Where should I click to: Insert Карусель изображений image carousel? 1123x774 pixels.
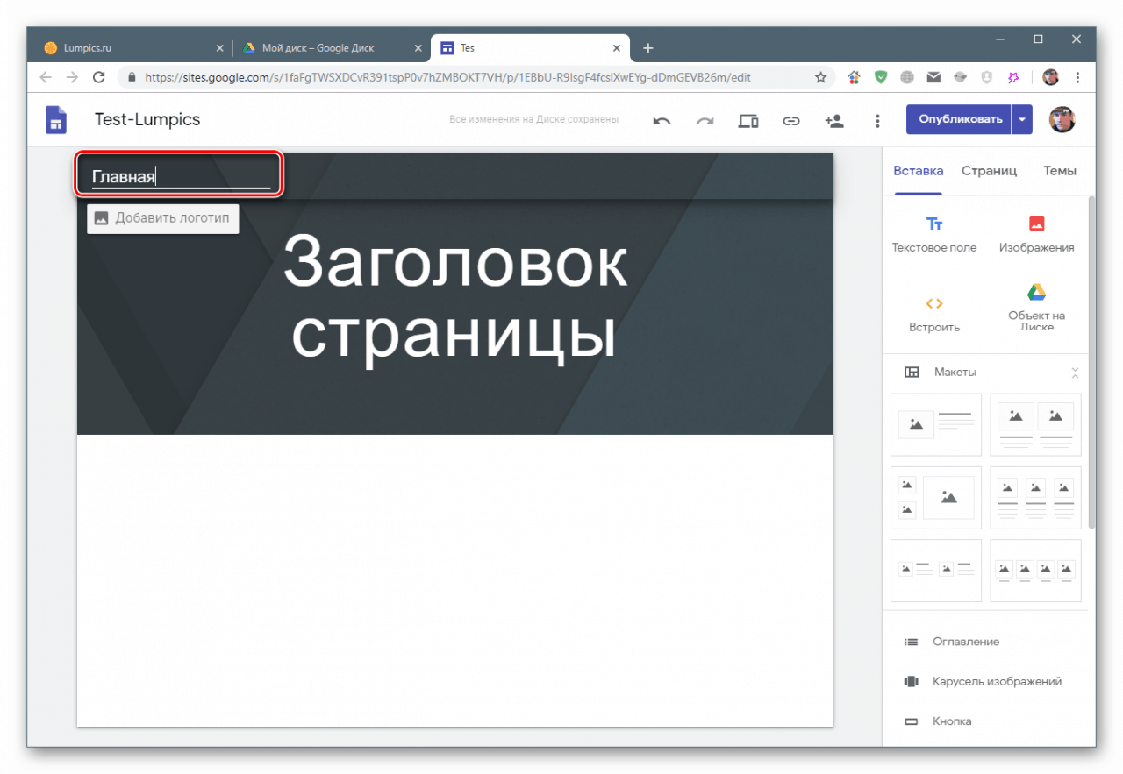tap(983, 681)
